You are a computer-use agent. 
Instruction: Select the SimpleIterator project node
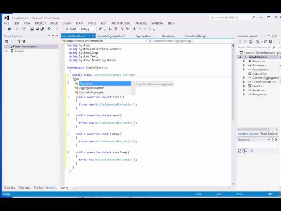point(258,57)
